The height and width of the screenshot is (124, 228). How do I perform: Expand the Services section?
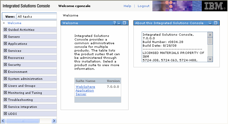pos(6,51)
